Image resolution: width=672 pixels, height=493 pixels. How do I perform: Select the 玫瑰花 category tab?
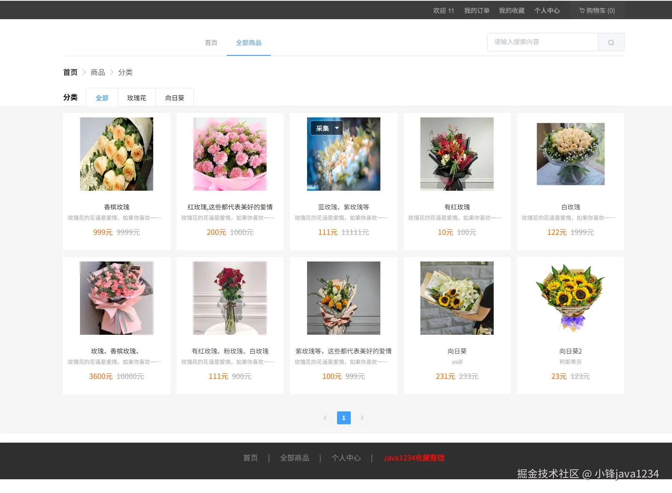click(x=137, y=98)
